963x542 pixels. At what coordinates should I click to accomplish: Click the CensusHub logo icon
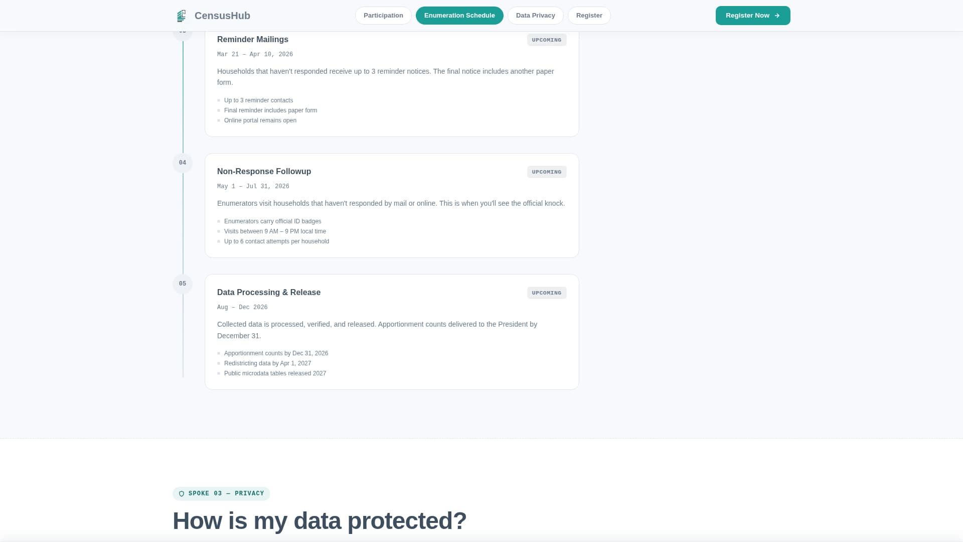(182, 16)
